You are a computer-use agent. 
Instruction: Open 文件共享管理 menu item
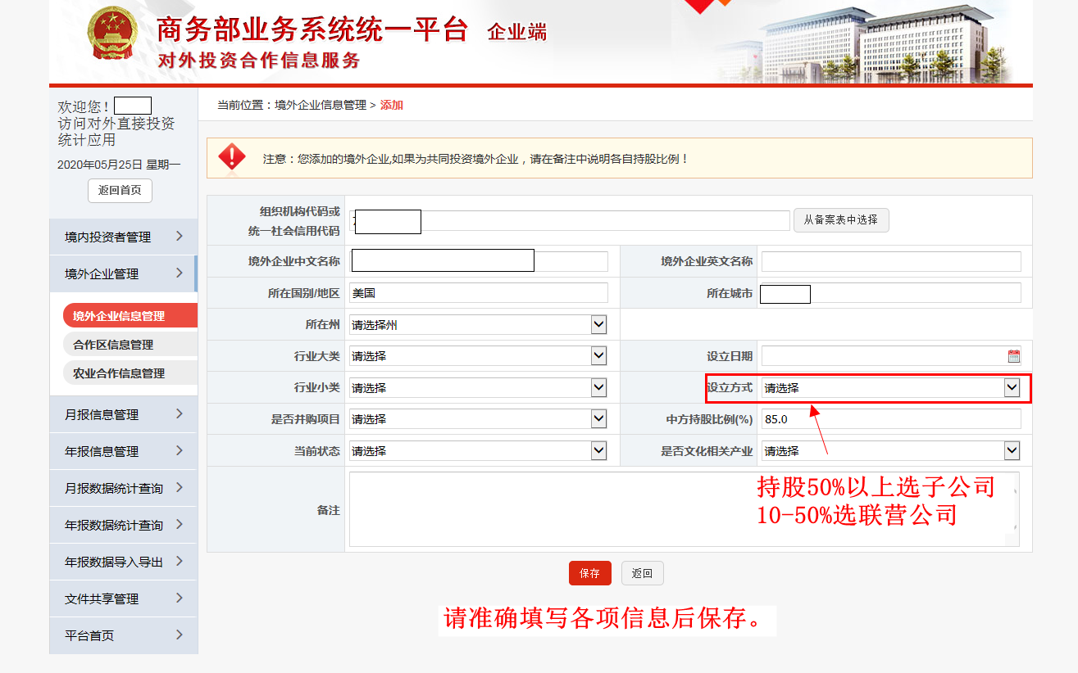pyautogui.click(x=123, y=598)
